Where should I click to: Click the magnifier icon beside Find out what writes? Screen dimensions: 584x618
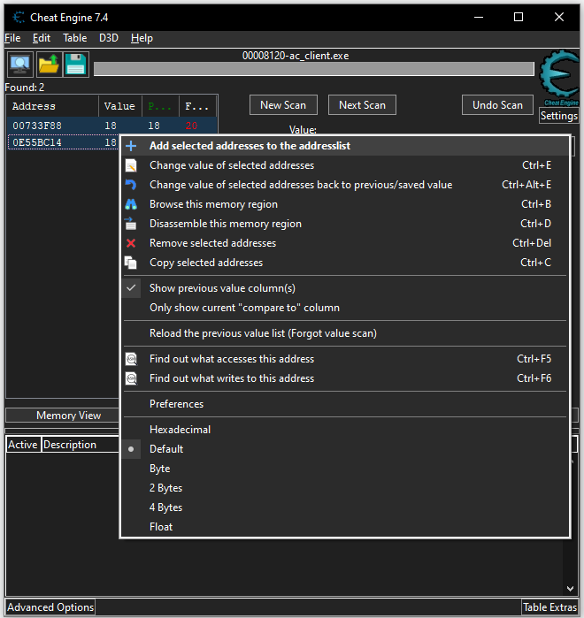pos(131,378)
